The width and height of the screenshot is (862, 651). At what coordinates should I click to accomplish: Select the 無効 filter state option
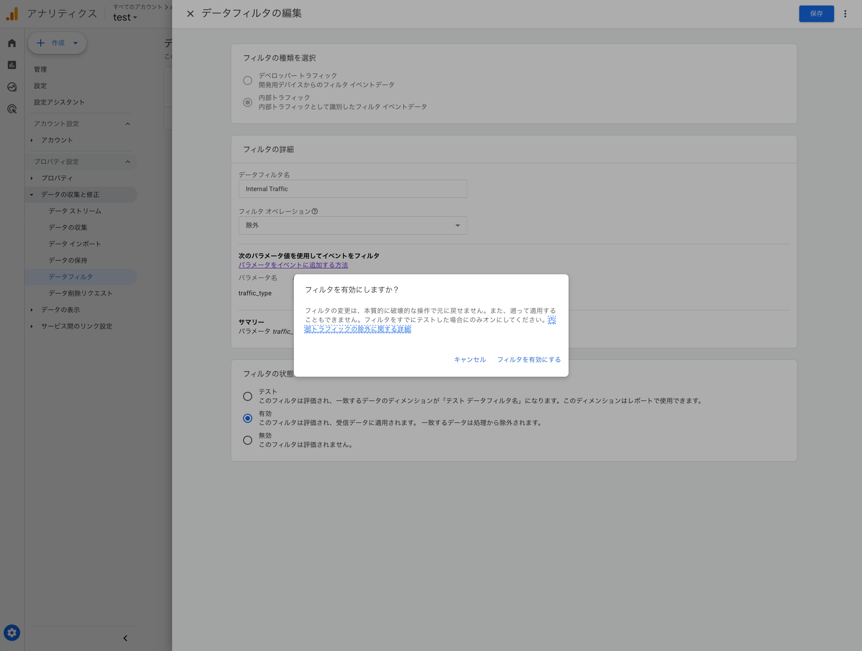[x=248, y=440]
